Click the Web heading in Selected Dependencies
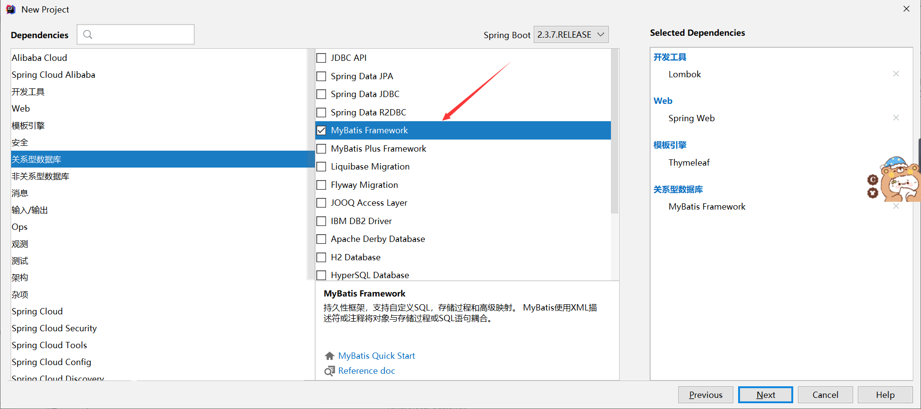The image size is (921, 409). pyautogui.click(x=663, y=101)
